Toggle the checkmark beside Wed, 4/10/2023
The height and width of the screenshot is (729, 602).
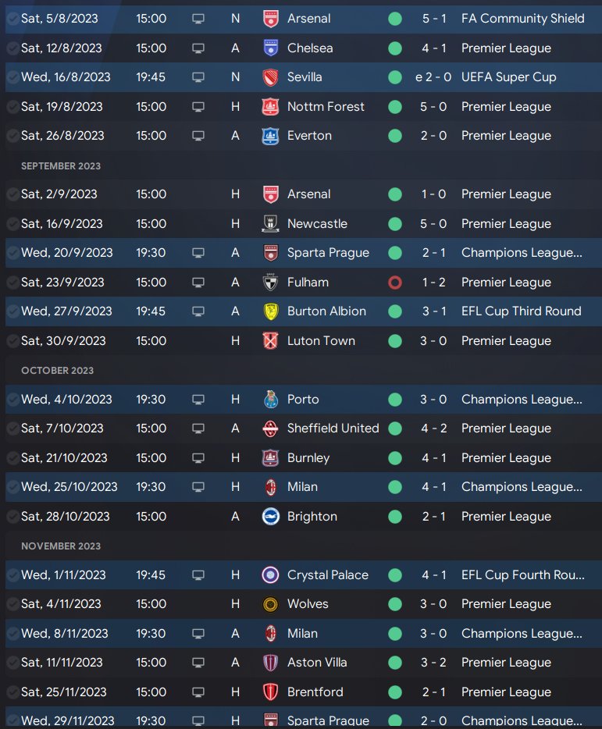tap(12, 400)
